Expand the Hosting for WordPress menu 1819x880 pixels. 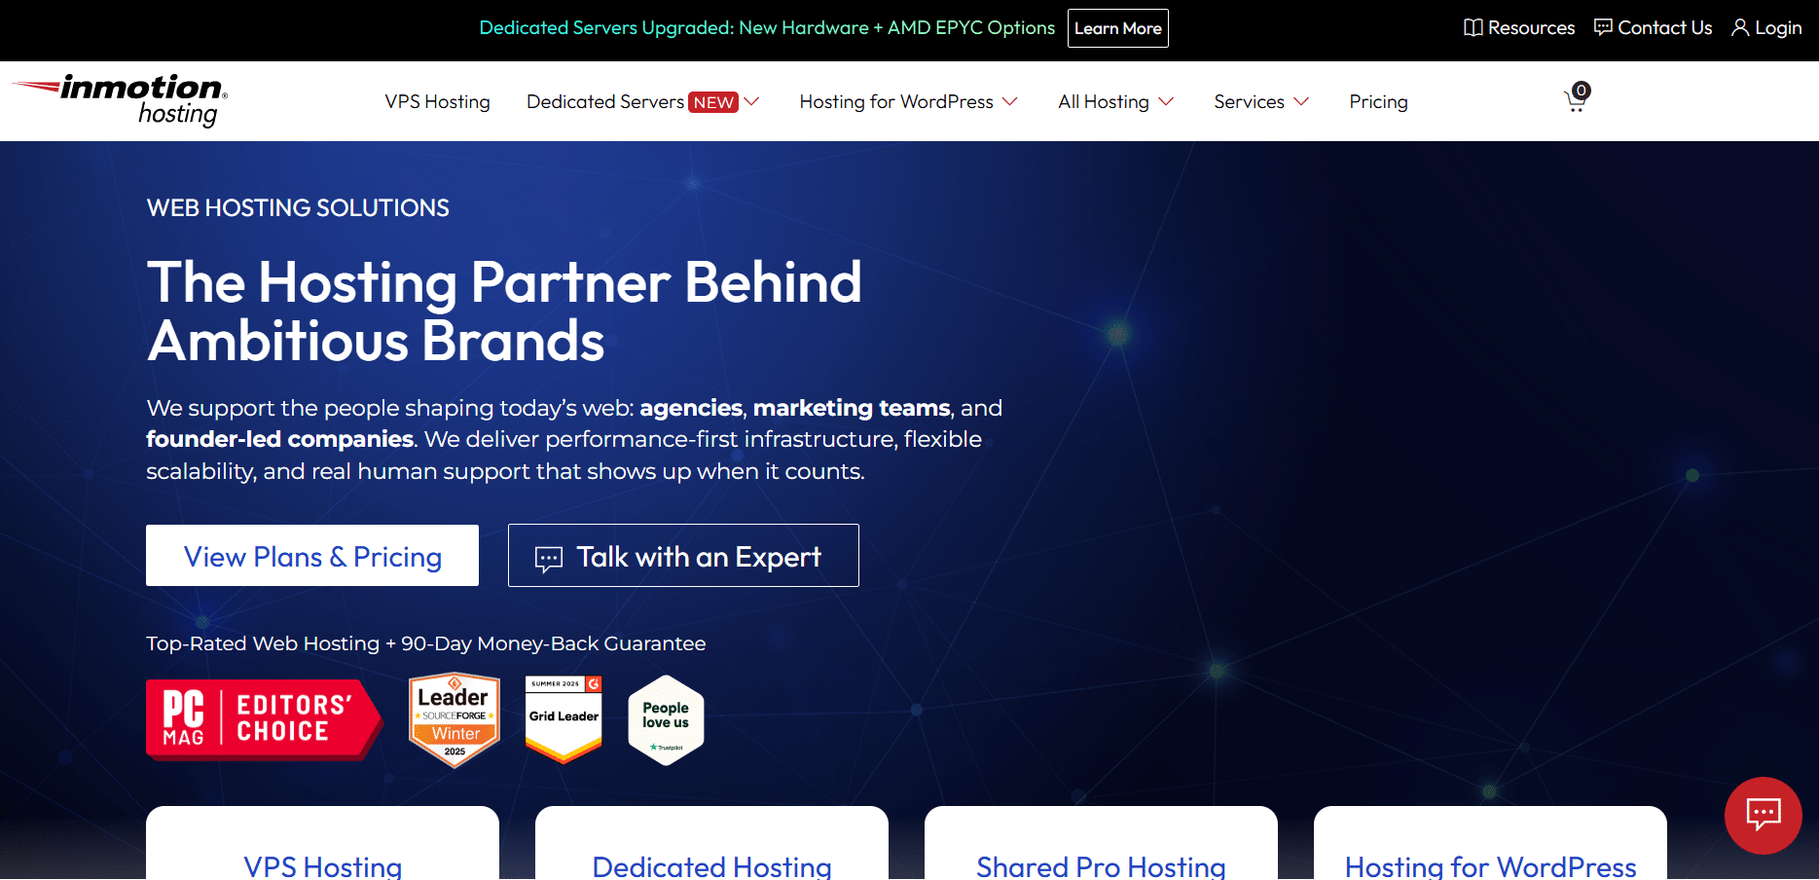coord(907,101)
